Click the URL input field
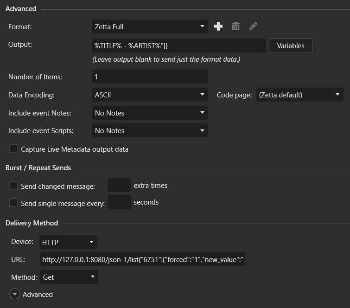The height and width of the screenshot is (308, 350). pos(142,260)
